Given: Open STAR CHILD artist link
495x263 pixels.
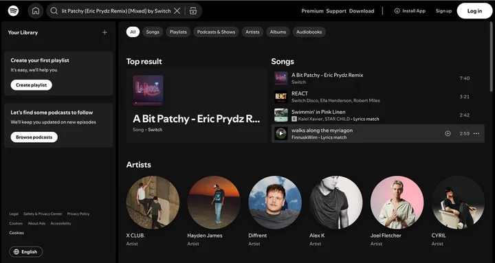Looking at the screenshot, I should 337,119.
